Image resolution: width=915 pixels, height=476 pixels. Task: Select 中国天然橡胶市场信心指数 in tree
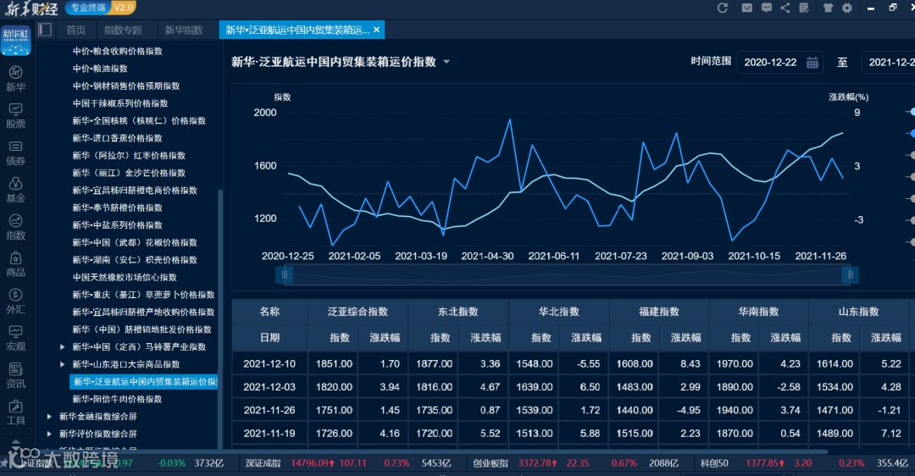(x=125, y=278)
